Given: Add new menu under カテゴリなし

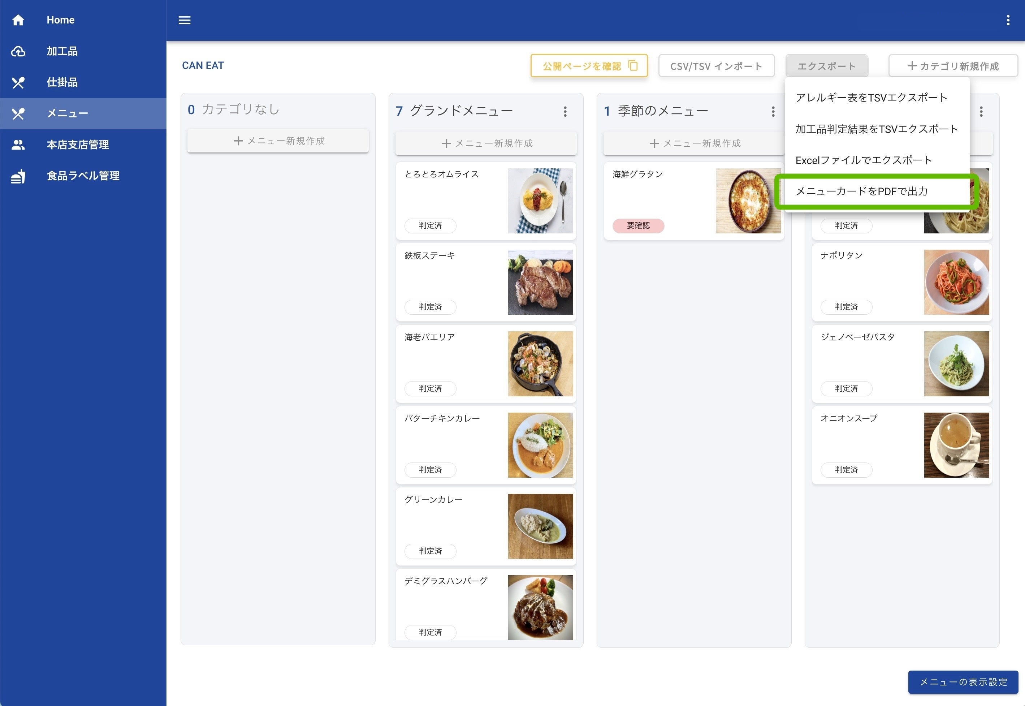Looking at the screenshot, I should click(x=278, y=141).
